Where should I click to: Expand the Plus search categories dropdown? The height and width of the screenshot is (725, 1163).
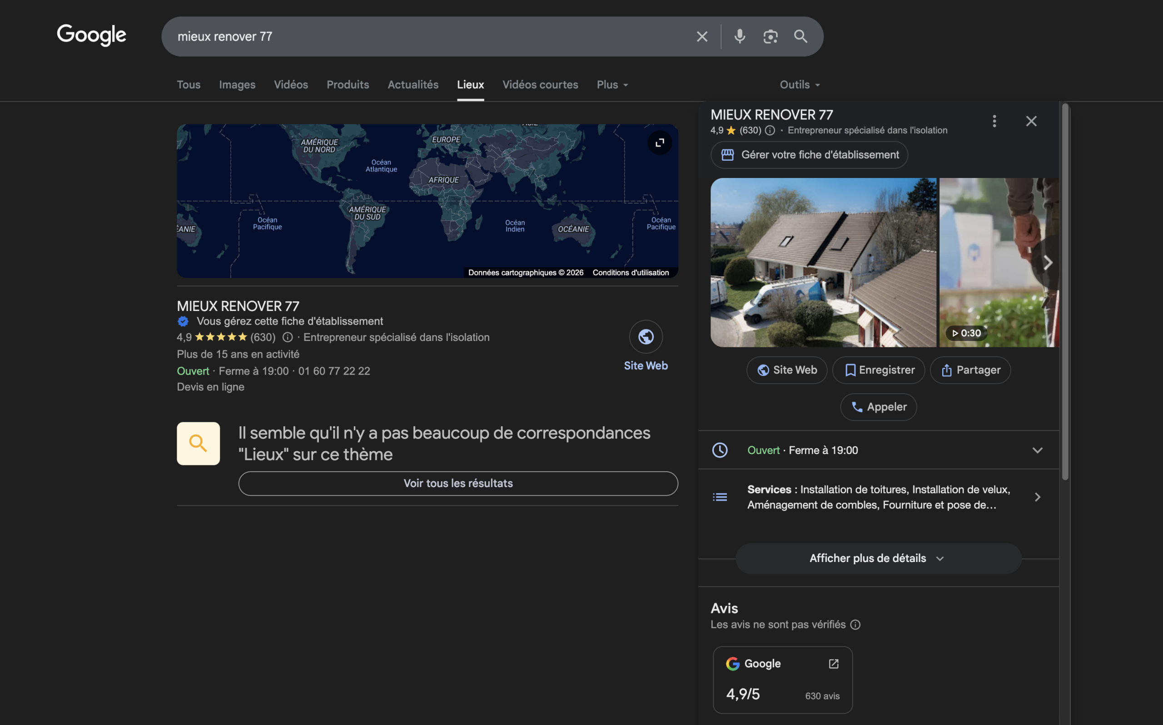[x=612, y=84]
